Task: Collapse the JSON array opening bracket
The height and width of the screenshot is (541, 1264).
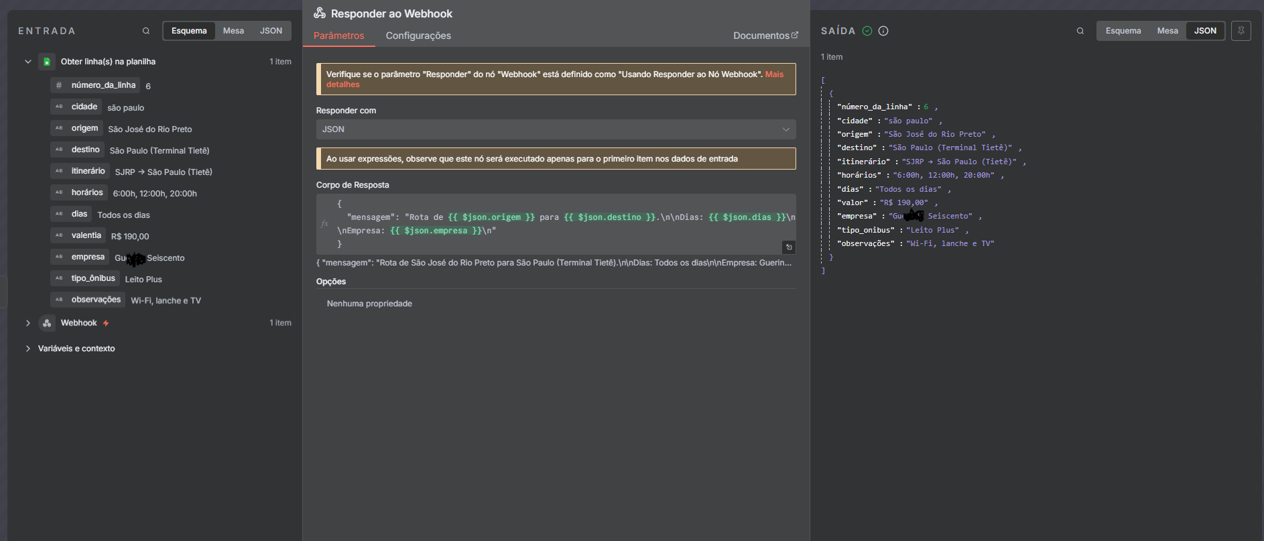Action: click(823, 80)
